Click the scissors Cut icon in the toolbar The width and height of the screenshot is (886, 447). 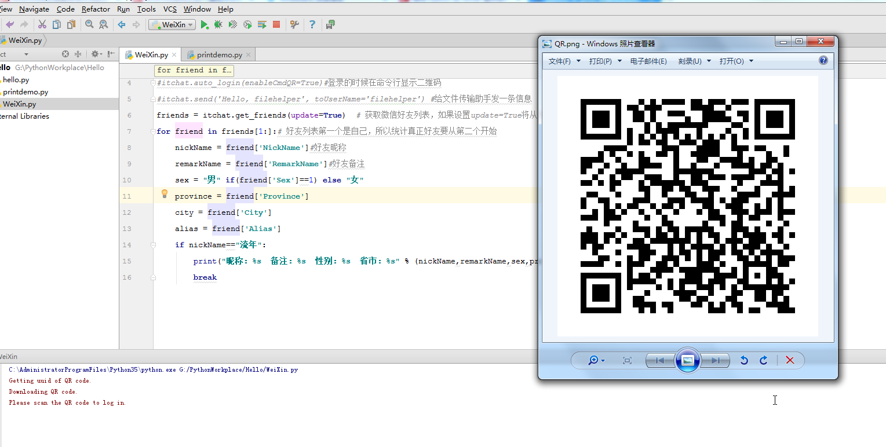(x=42, y=24)
